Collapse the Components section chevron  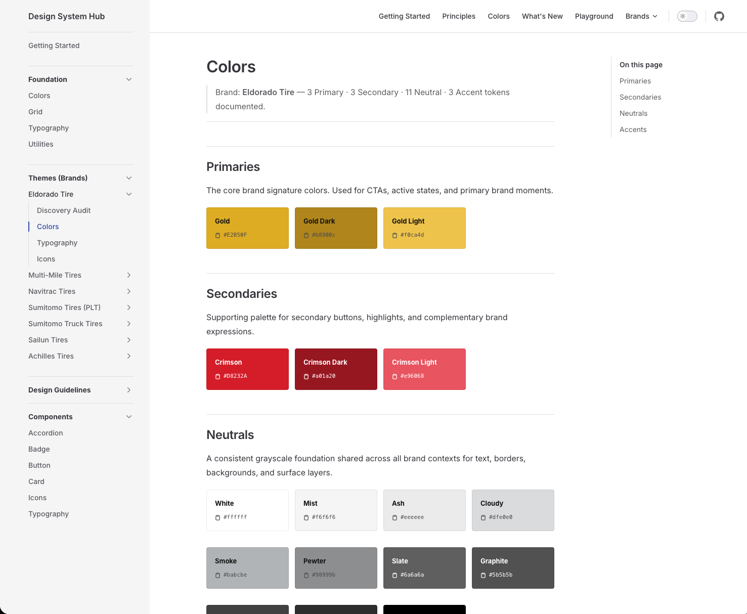[129, 417]
